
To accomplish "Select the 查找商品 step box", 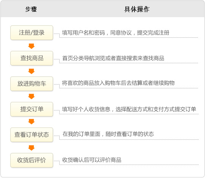I will (32, 58).
